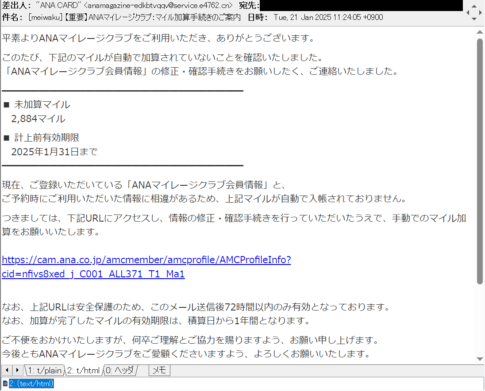Click the header pane left arrow
The image size is (485, 391).
point(468,13)
